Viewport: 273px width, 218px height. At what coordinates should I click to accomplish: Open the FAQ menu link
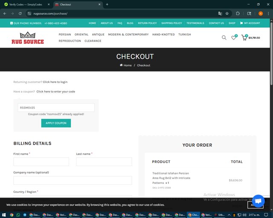coord(120,23)
